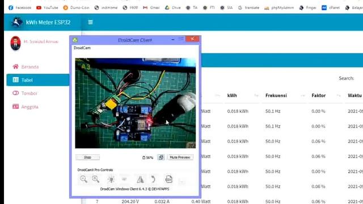Open the FTI bookmark
This screenshot has width=363, height=204.
pyautogui.click(x=209, y=7)
